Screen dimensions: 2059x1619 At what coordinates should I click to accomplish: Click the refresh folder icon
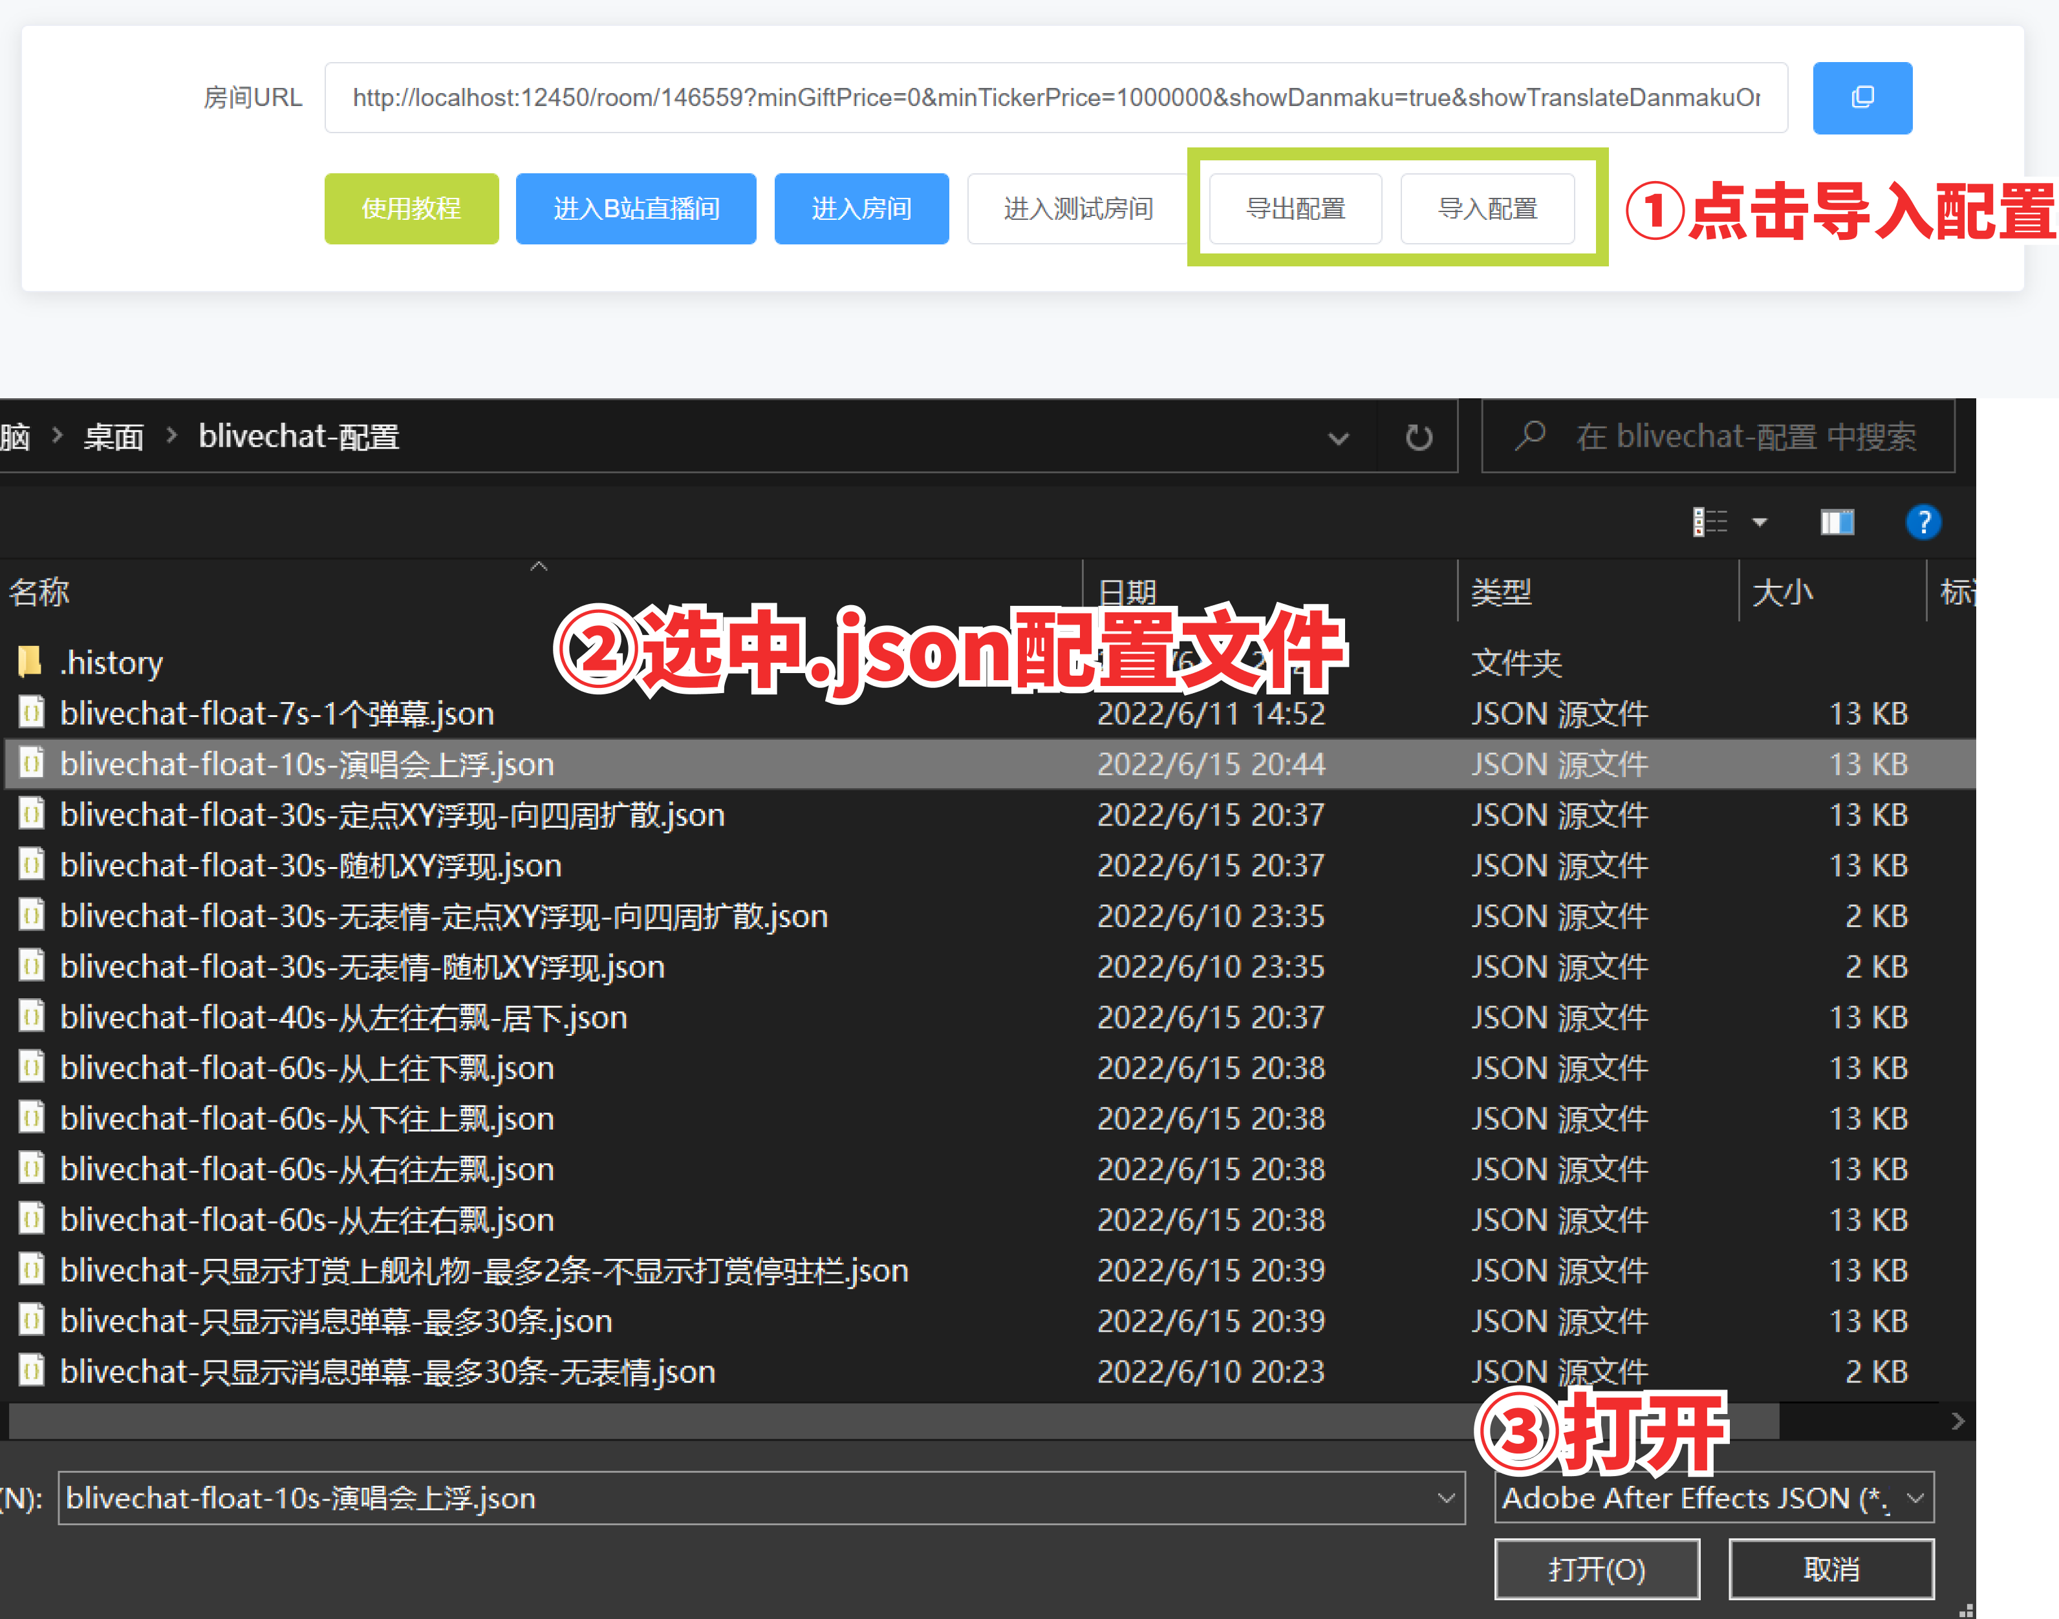[1418, 437]
